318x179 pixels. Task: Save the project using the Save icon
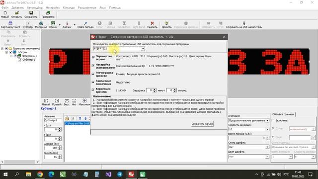[x=31, y=14]
